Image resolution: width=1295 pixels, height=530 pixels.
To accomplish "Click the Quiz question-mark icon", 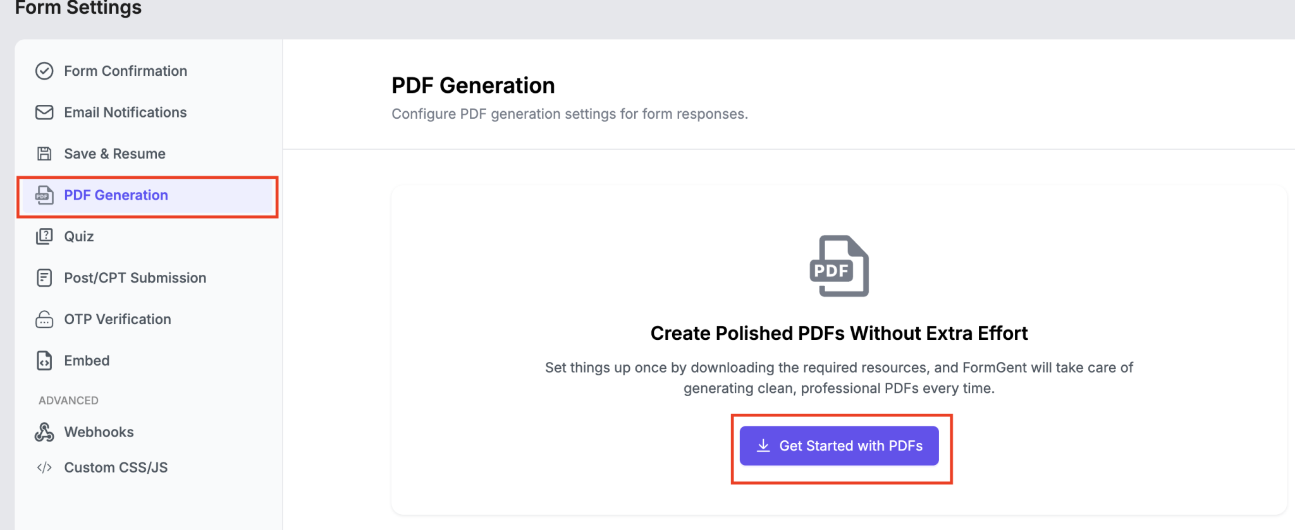I will tap(44, 236).
